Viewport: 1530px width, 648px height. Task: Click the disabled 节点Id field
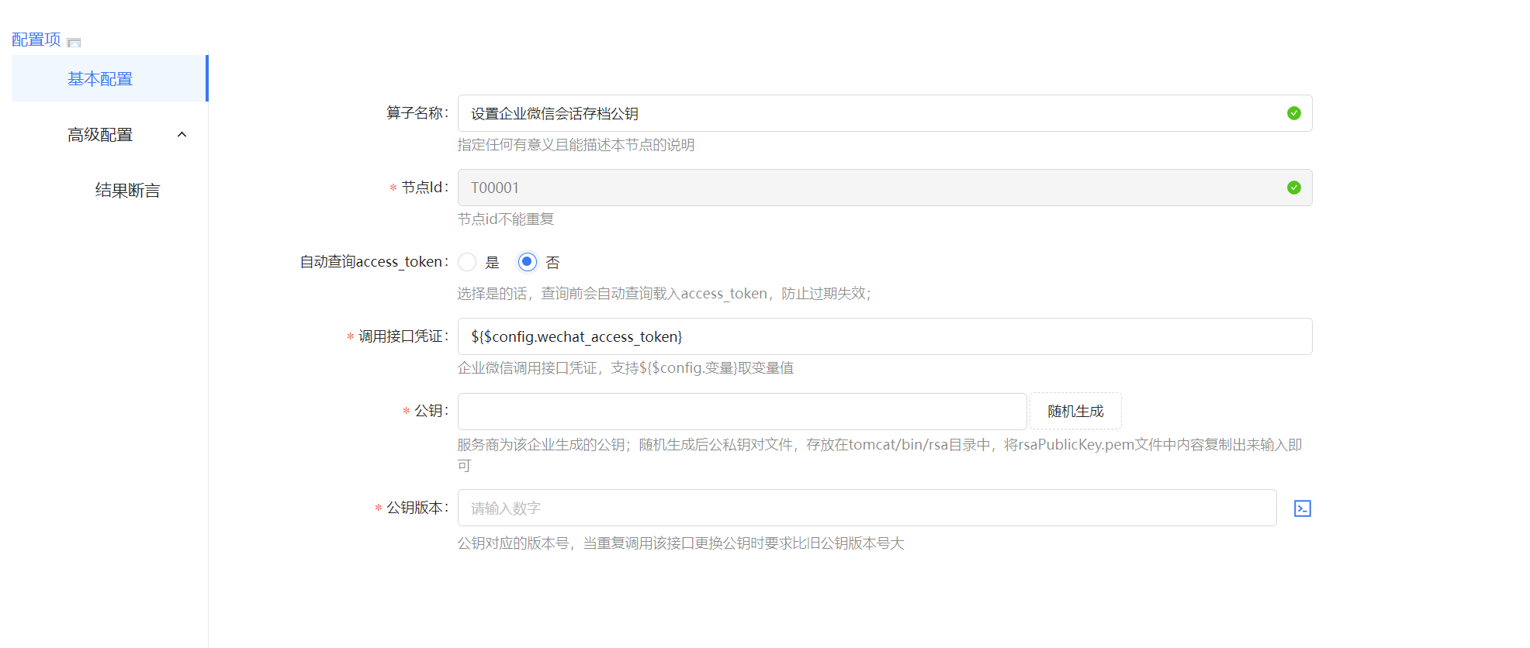point(869,188)
